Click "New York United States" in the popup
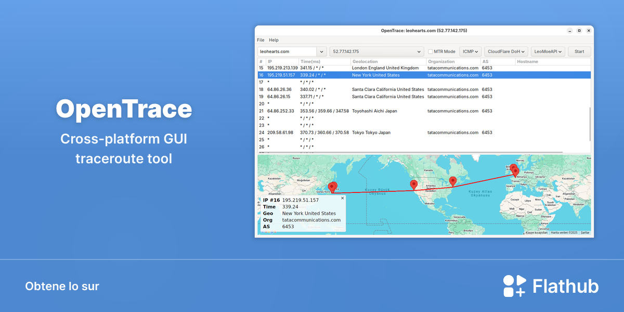 309,213
